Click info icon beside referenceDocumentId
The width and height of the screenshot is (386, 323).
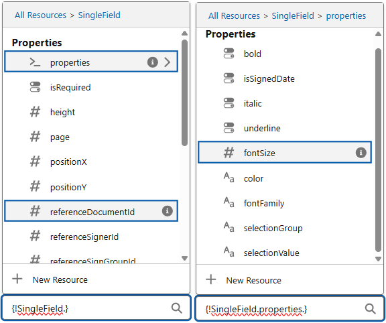point(167,211)
